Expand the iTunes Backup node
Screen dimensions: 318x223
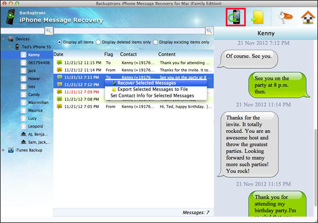click(x=3, y=150)
